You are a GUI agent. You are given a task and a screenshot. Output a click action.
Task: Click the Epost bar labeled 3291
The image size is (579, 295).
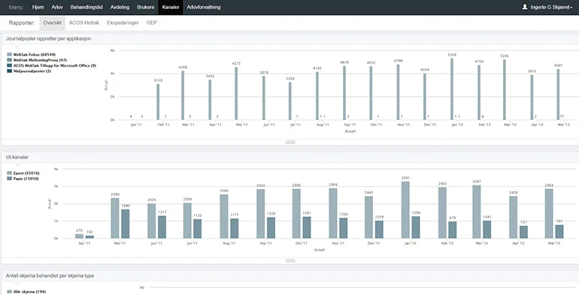(x=405, y=210)
